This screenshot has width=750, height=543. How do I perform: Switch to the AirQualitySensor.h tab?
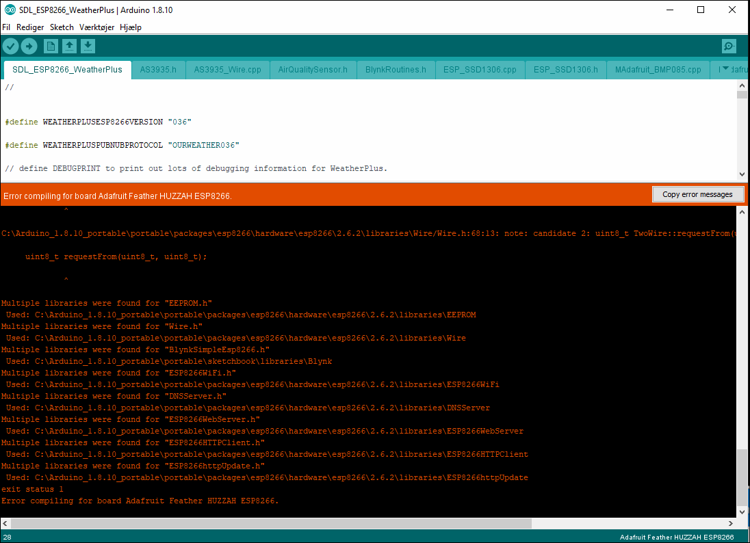pos(313,70)
